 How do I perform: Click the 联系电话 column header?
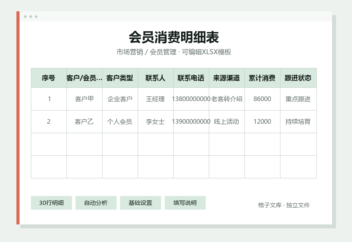(x=191, y=78)
